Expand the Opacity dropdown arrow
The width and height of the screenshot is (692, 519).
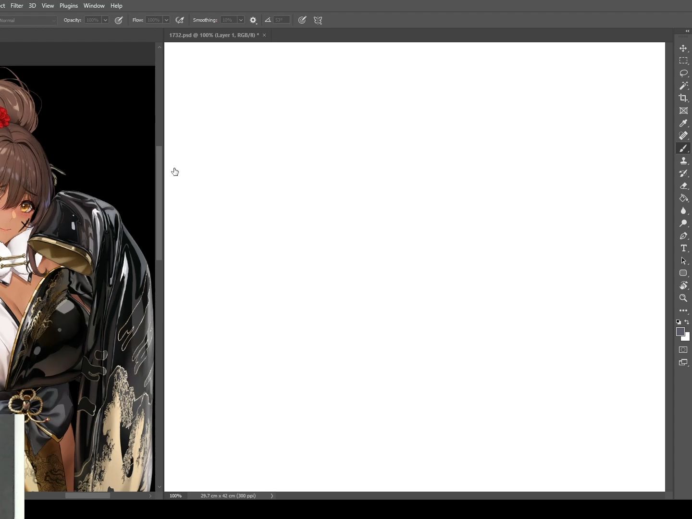pos(105,20)
